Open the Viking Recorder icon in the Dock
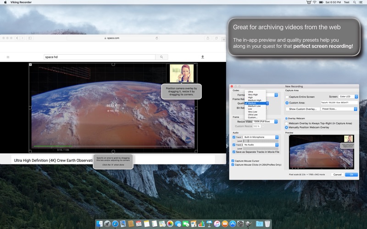367x229 pixels. [x=249, y=224]
